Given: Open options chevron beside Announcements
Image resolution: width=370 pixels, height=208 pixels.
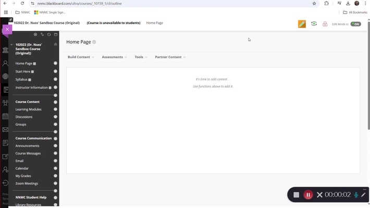Looking at the screenshot, I should click(x=55, y=146).
